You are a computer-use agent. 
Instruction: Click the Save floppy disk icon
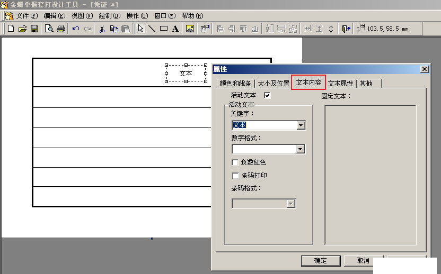pyautogui.click(x=34, y=29)
